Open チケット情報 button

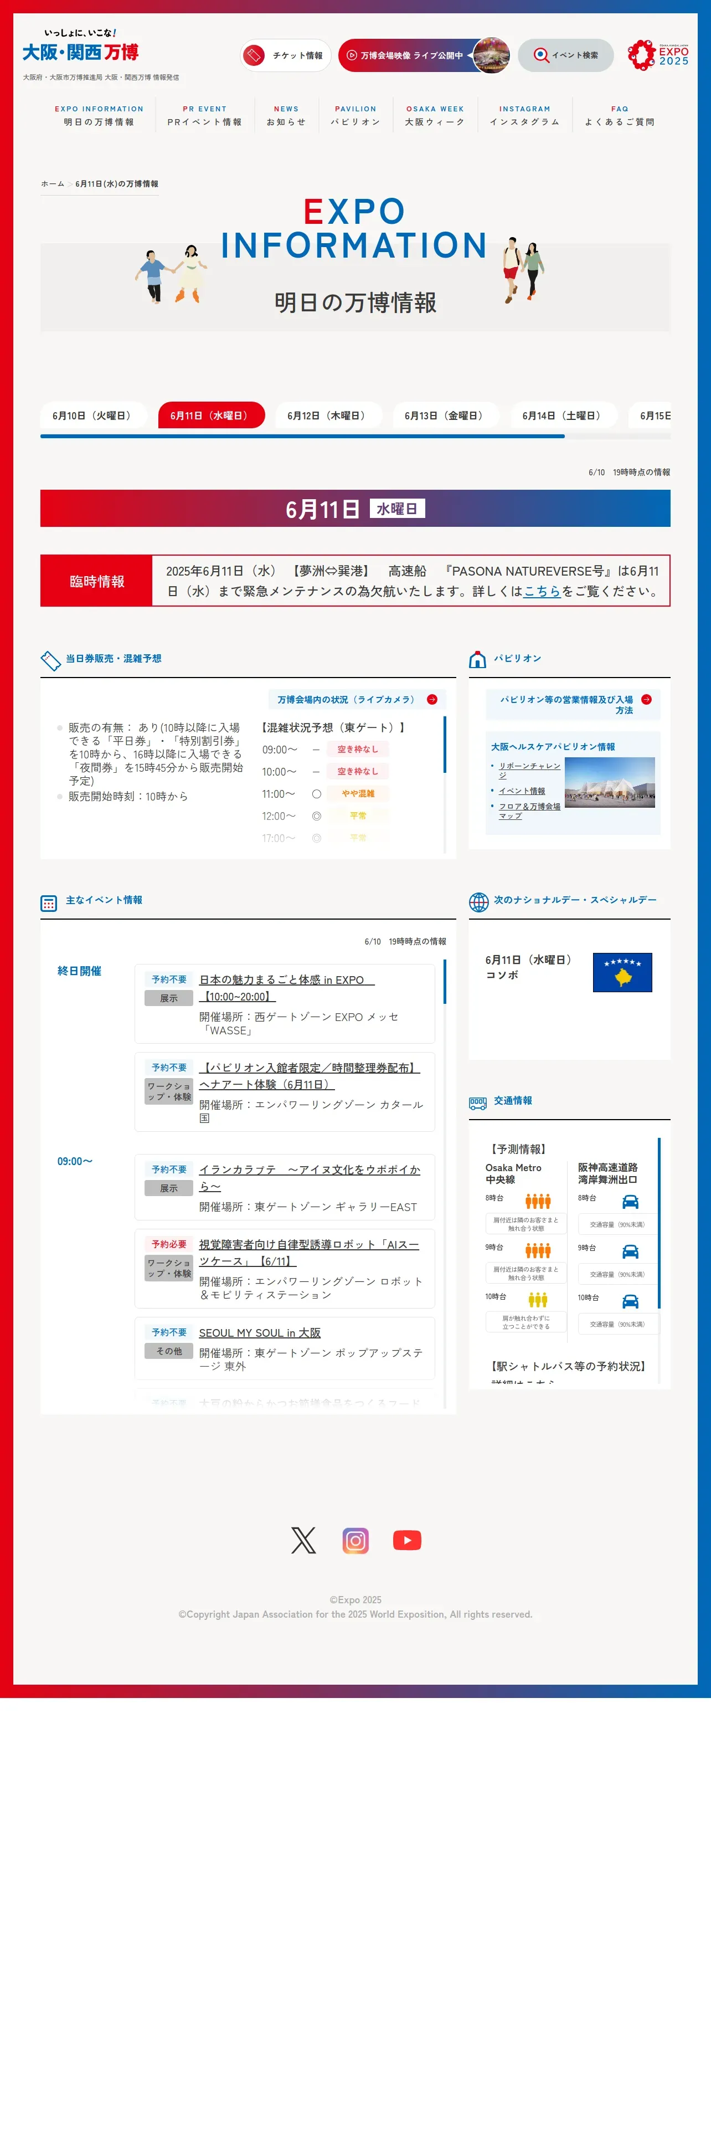(x=286, y=55)
